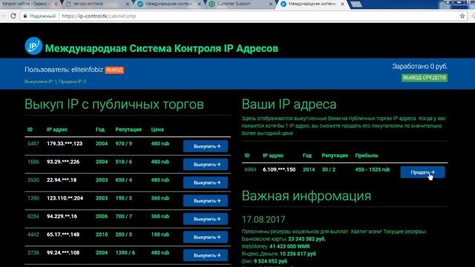Click bank cards reserve 23 245 582 руб.
The width and height of the screenshot is (475, 267).
tap(307, 239)
